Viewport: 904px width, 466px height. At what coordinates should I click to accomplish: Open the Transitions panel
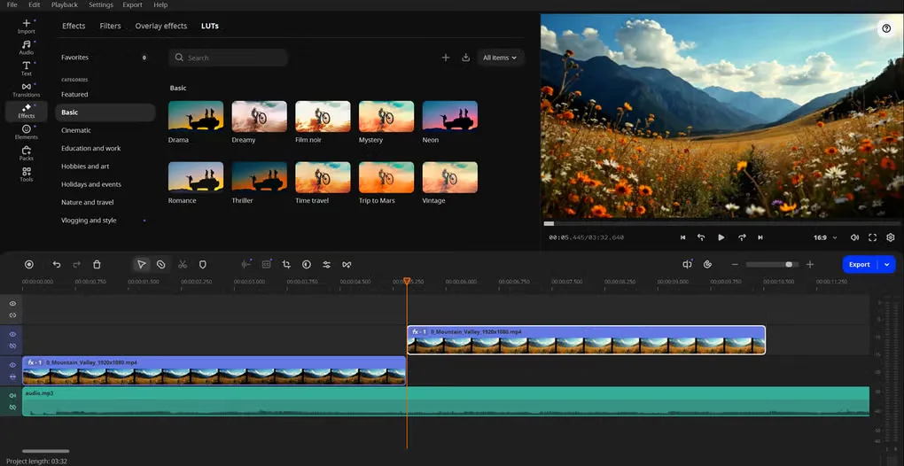[x=26, y=89]
